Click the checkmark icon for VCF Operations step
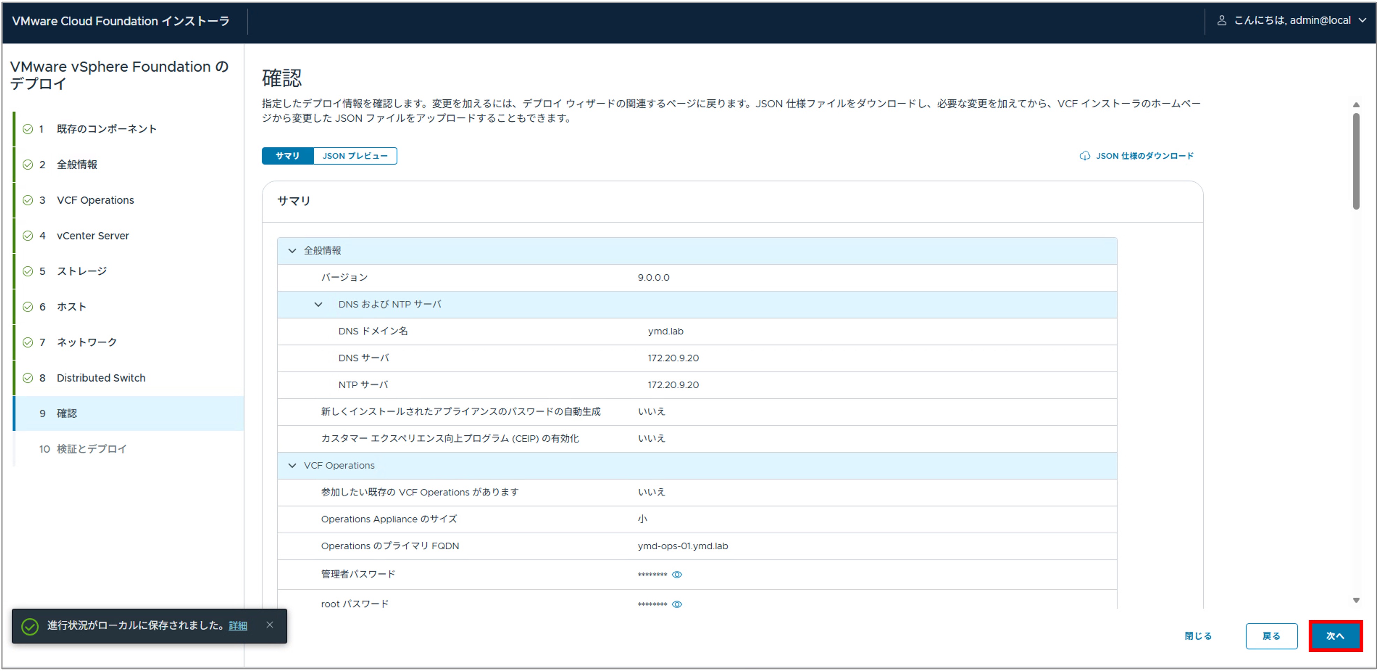 point(28,200)
